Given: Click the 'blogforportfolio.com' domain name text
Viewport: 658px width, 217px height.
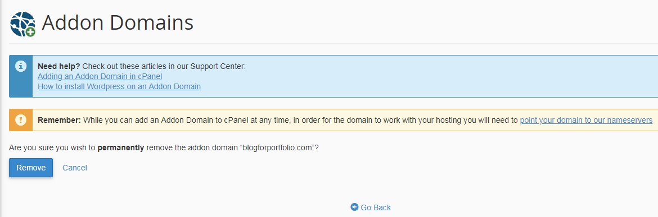Looking at the screenshot, I should (x=279, y=147).
